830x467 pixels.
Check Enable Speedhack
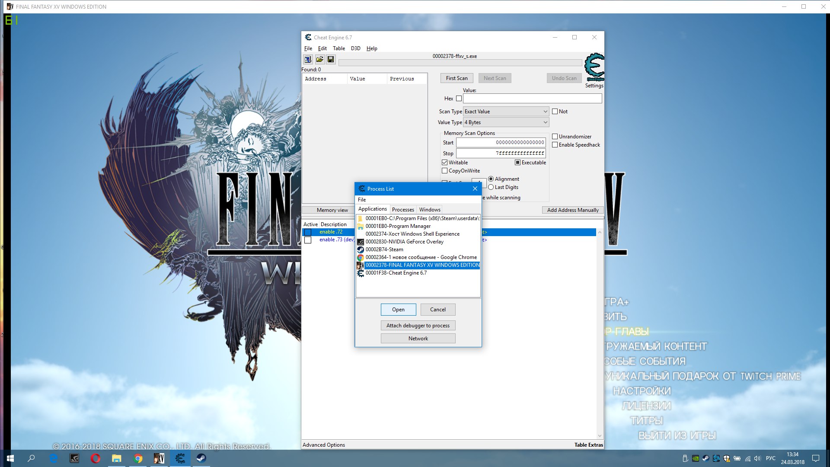(555, 145)
